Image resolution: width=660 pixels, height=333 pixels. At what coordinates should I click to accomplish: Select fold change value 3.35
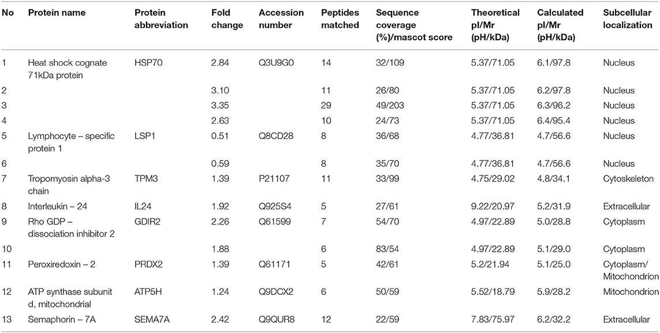220,106
